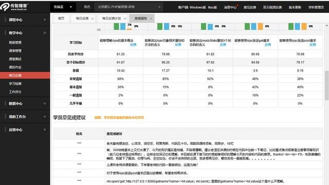Collapse the 教学中心 sidebar section chevron
Viewport: 329px width, 185px height.
[45, 33]
